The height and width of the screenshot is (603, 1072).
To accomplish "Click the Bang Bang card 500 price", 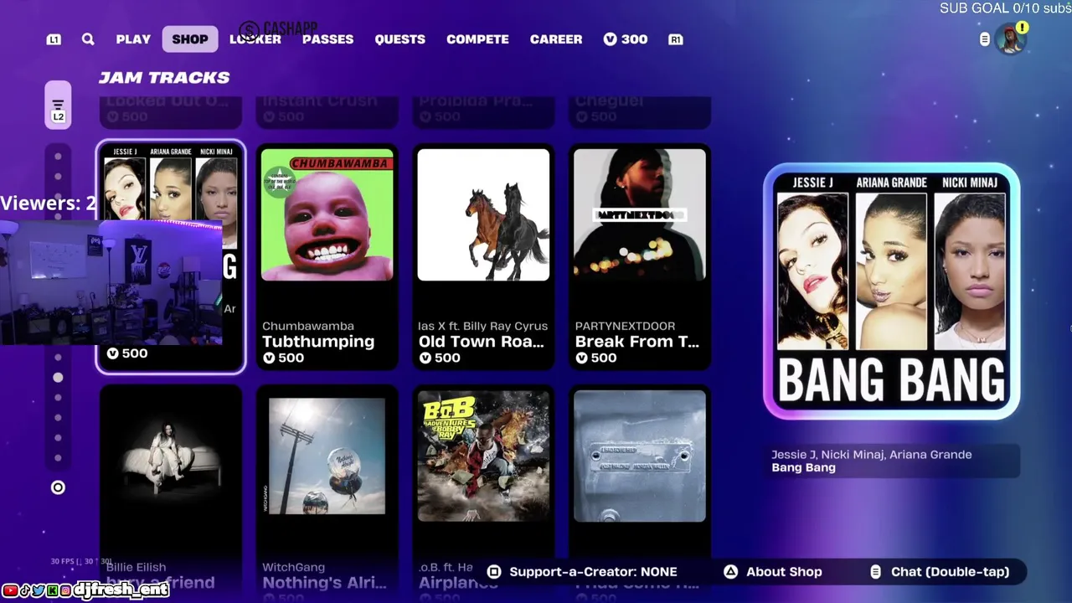I will tap(127, 353).
